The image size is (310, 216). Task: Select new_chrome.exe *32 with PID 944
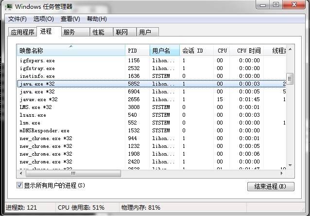pos(152,138)
